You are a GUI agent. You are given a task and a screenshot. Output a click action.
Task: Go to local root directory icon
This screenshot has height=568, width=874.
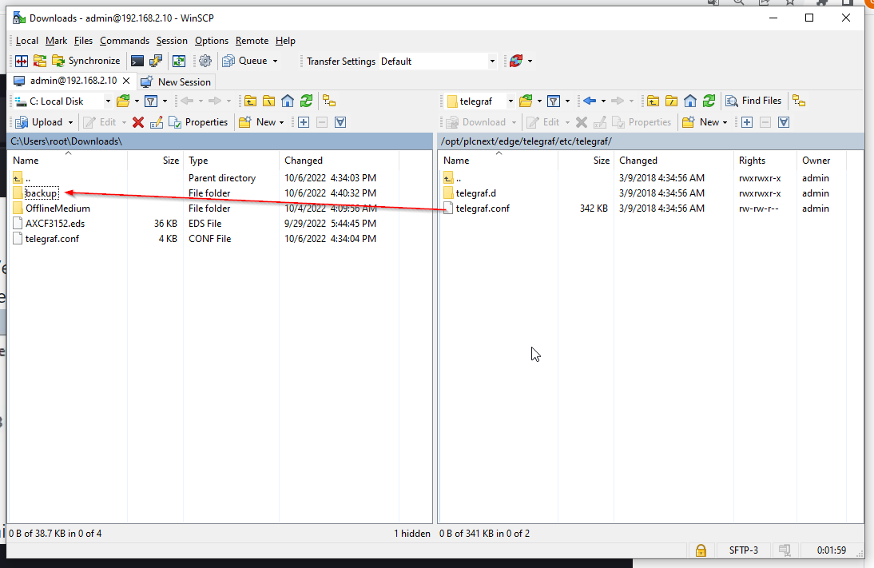pos(268,101)
